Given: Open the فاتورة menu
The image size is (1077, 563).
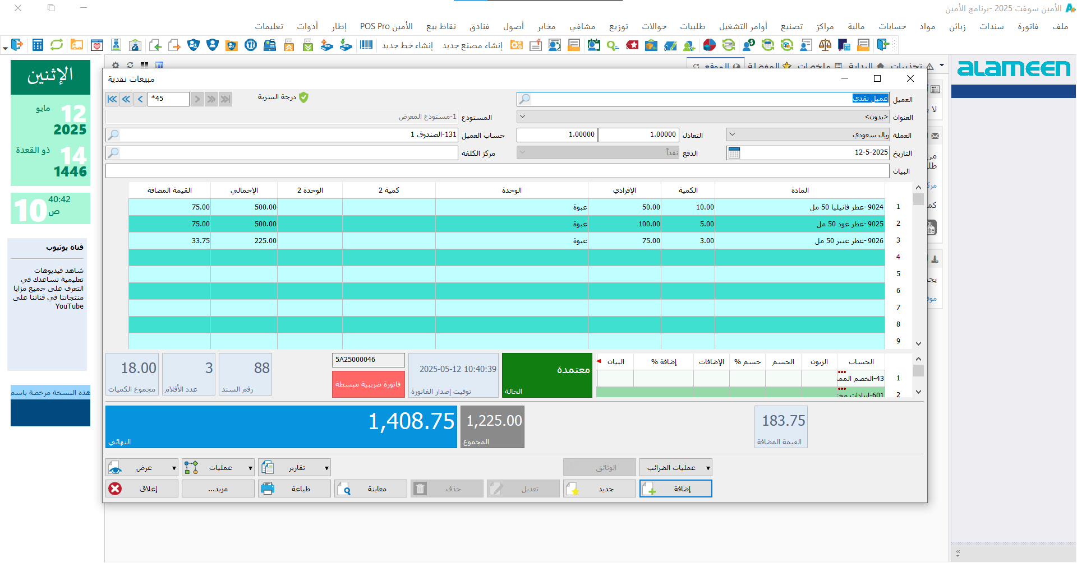Looking at the screenshot, I should [1028, 26].
